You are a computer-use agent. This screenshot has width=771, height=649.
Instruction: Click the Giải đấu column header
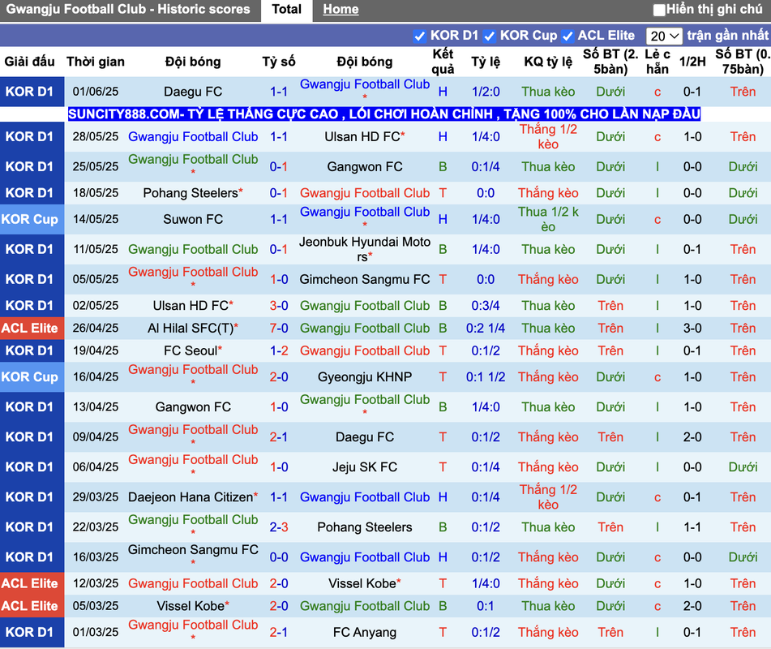pyautogui.click(x=29, y=62)
